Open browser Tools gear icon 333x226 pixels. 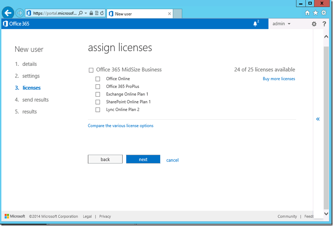point(324,13)
